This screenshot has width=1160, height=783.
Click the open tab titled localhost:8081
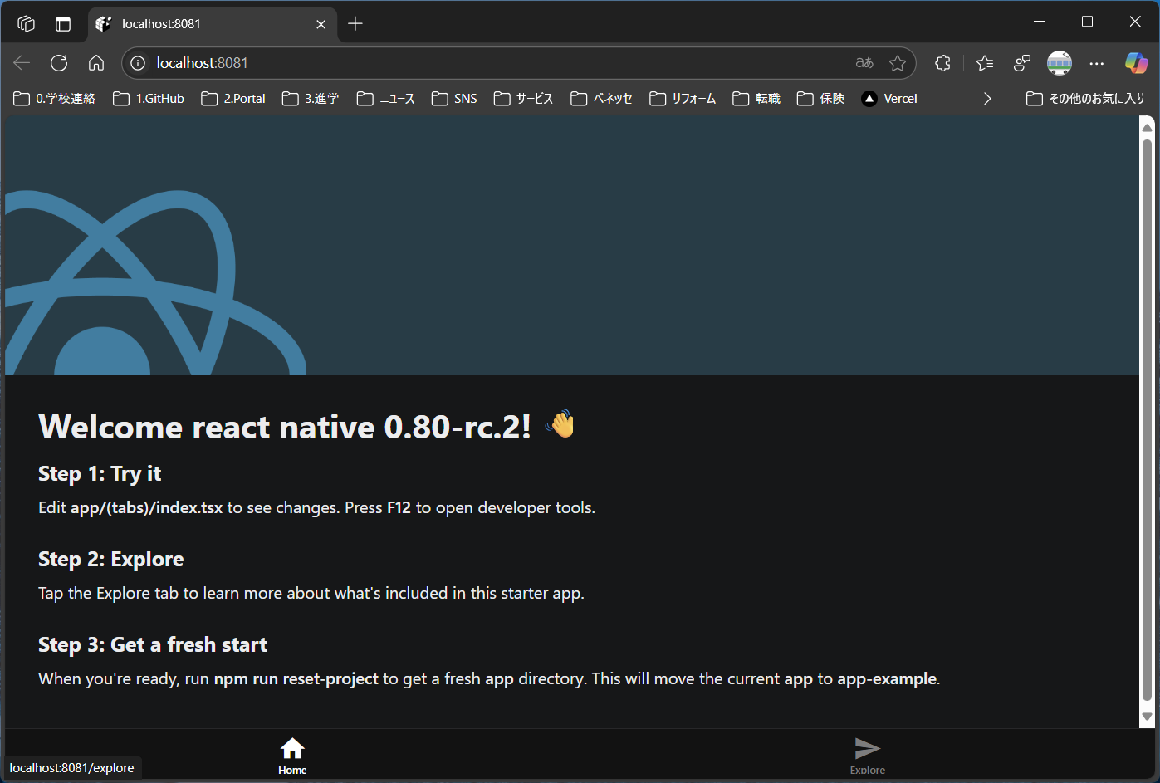(212, 24)
